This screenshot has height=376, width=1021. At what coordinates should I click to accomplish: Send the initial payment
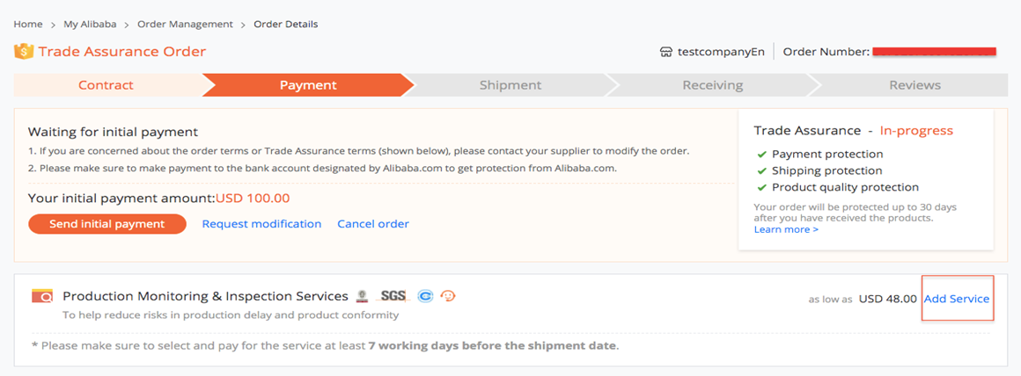point(107,224)
